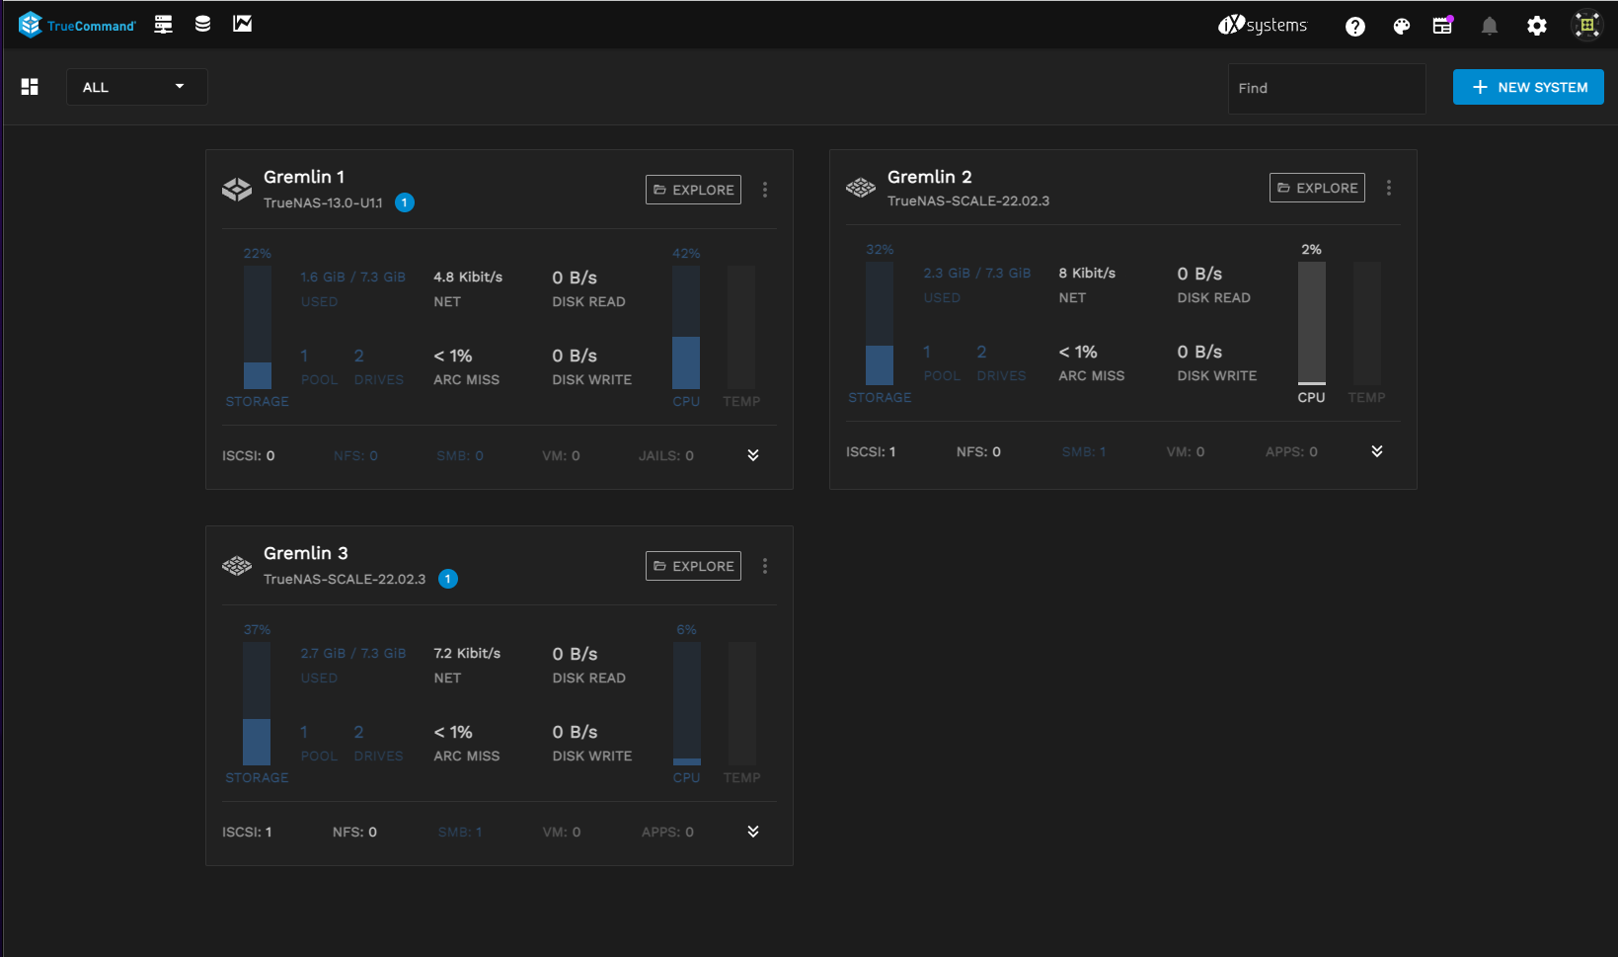The height and width of the screenshot is (957, 1618).
Task: Click Gremlin 2 storage usage bar
Action: click(x=880, y=323)
